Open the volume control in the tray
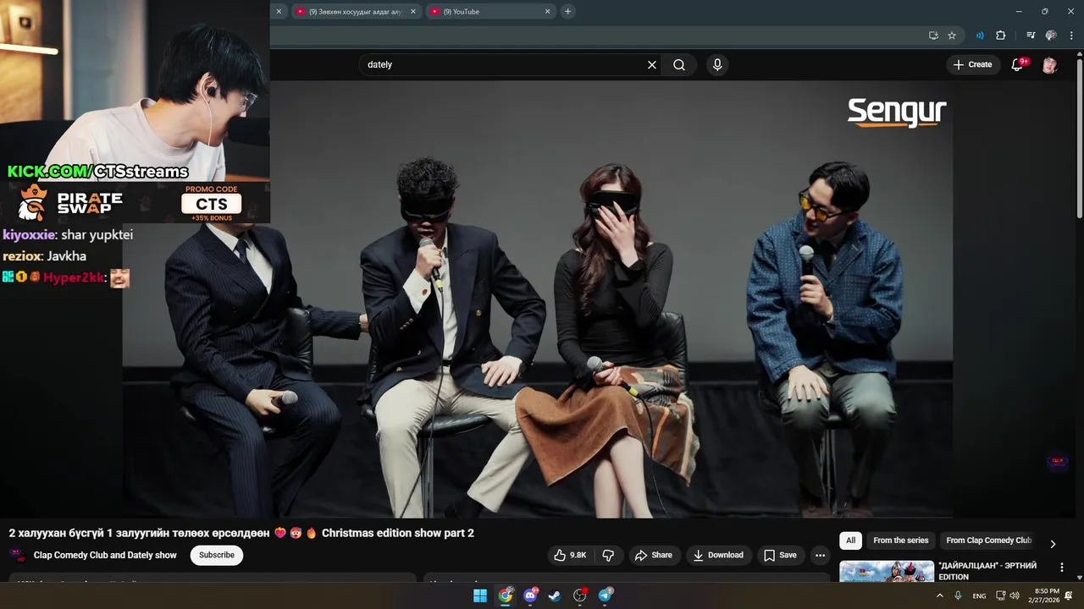The width and height of the screenshot is (1084, 609). 1015,595
